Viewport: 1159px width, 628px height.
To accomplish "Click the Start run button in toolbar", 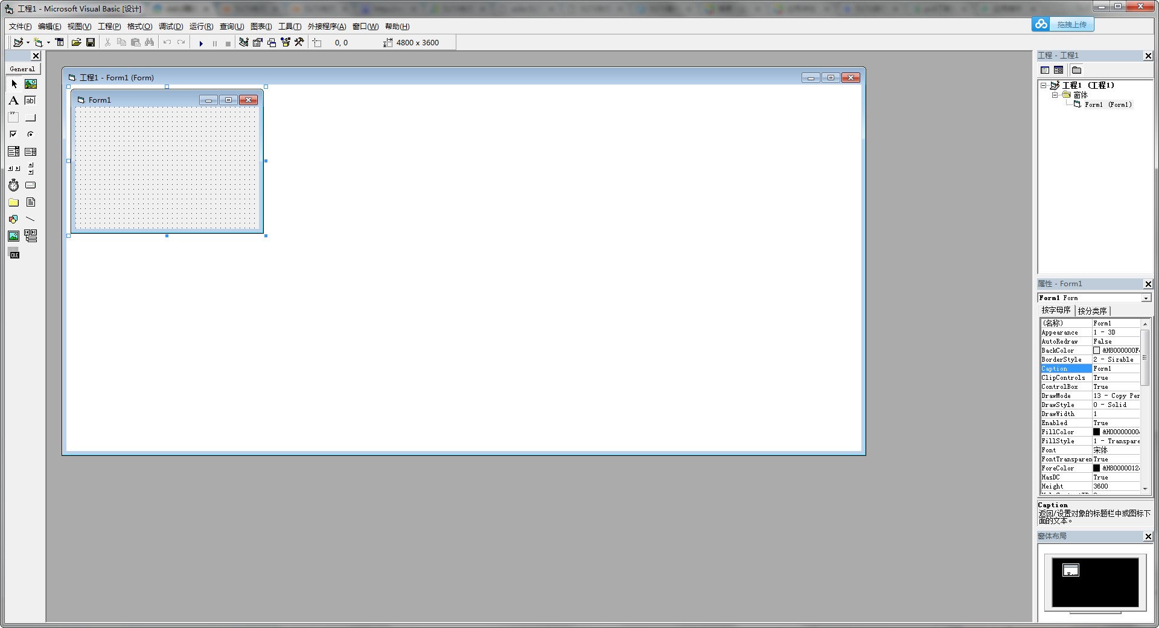I will pyautogui.click(x=201, y=43).
